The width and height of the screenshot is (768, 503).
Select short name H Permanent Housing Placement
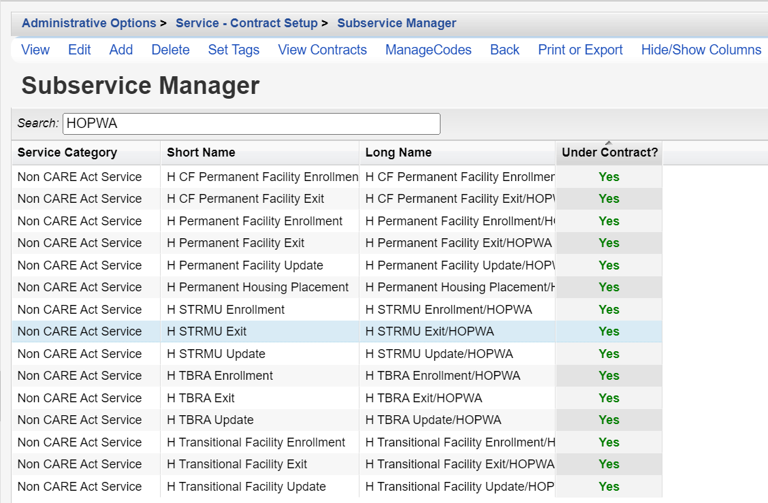(x=257, y=287)
